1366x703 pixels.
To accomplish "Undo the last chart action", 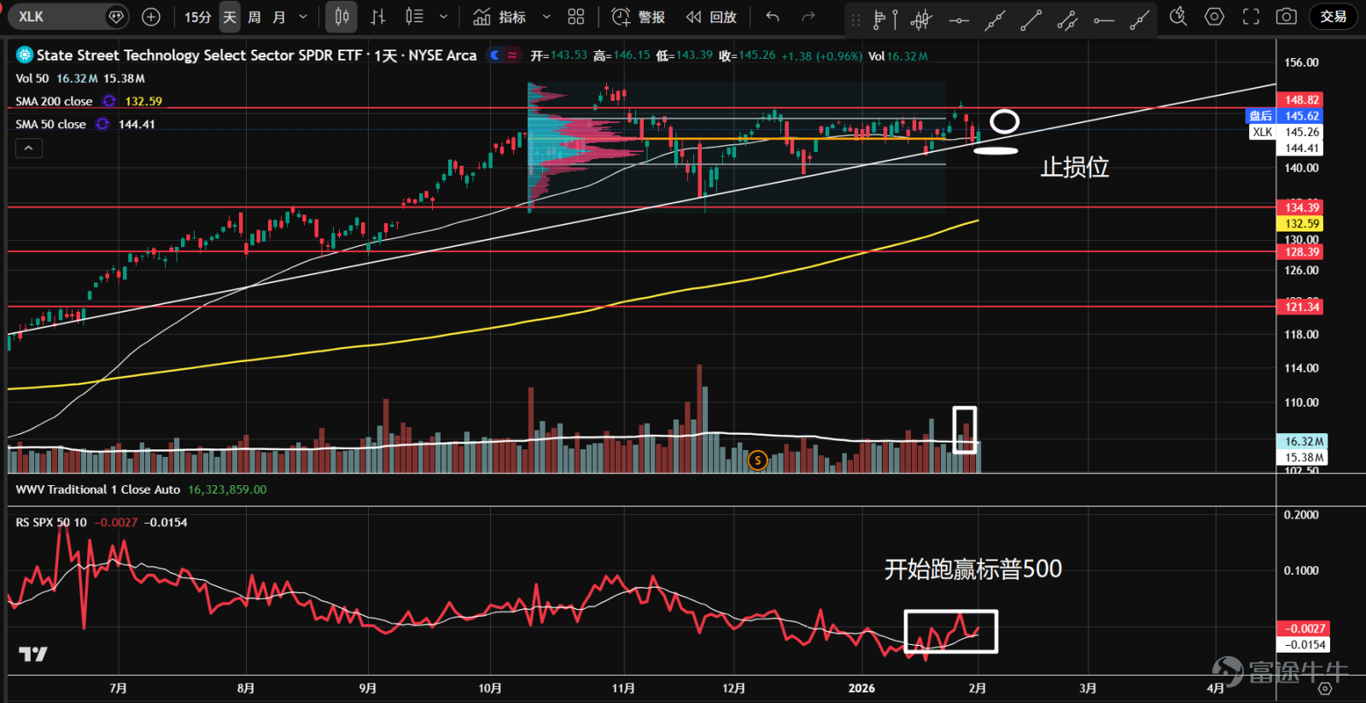I will (773, 17).
